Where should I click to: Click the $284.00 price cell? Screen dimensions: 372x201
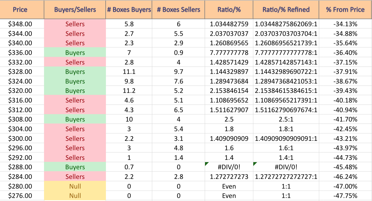pyautogui.click(x=22, y=177)
